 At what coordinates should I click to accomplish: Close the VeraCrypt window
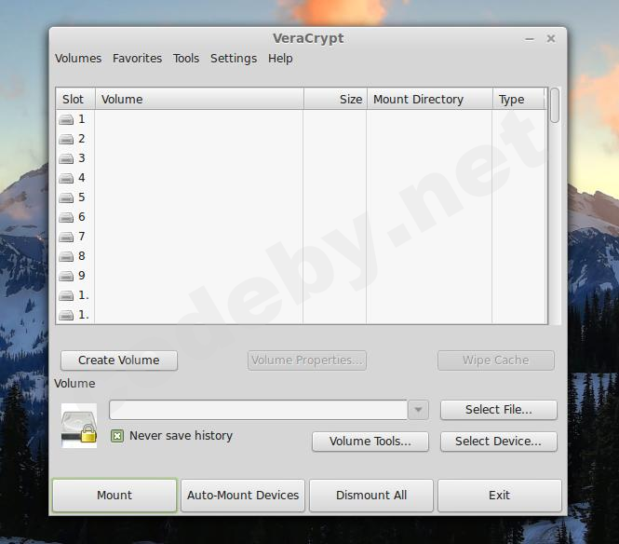[551, 38]
